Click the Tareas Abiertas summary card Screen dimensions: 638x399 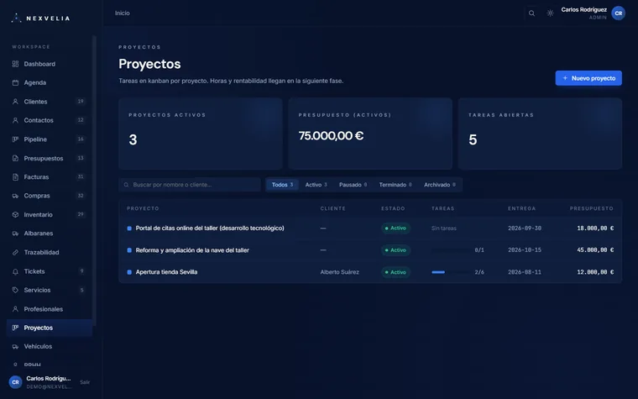pos(540,134)
